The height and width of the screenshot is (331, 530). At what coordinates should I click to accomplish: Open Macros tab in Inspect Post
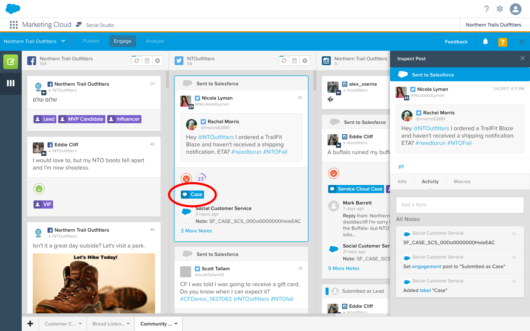462,182
